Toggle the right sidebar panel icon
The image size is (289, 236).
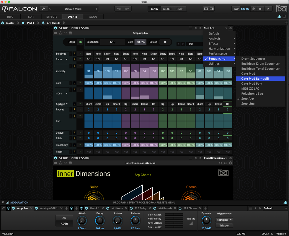click(212, 9)
